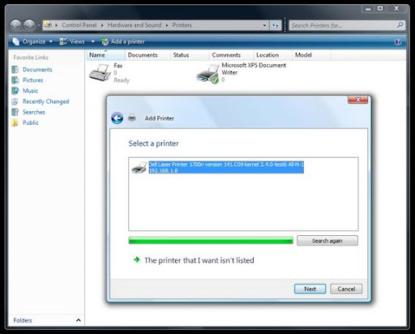Image resolution: width=415 pixels, height=334 pixels.
Task: Sort by the Model column header
Action: [x=311, y=55]
